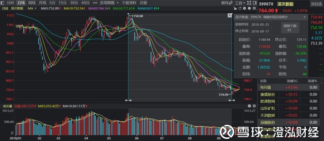The width and height of the screenshot is (324, 141).
Task: Click MA10:752.54 indicator label
Action: click(75, 8)
